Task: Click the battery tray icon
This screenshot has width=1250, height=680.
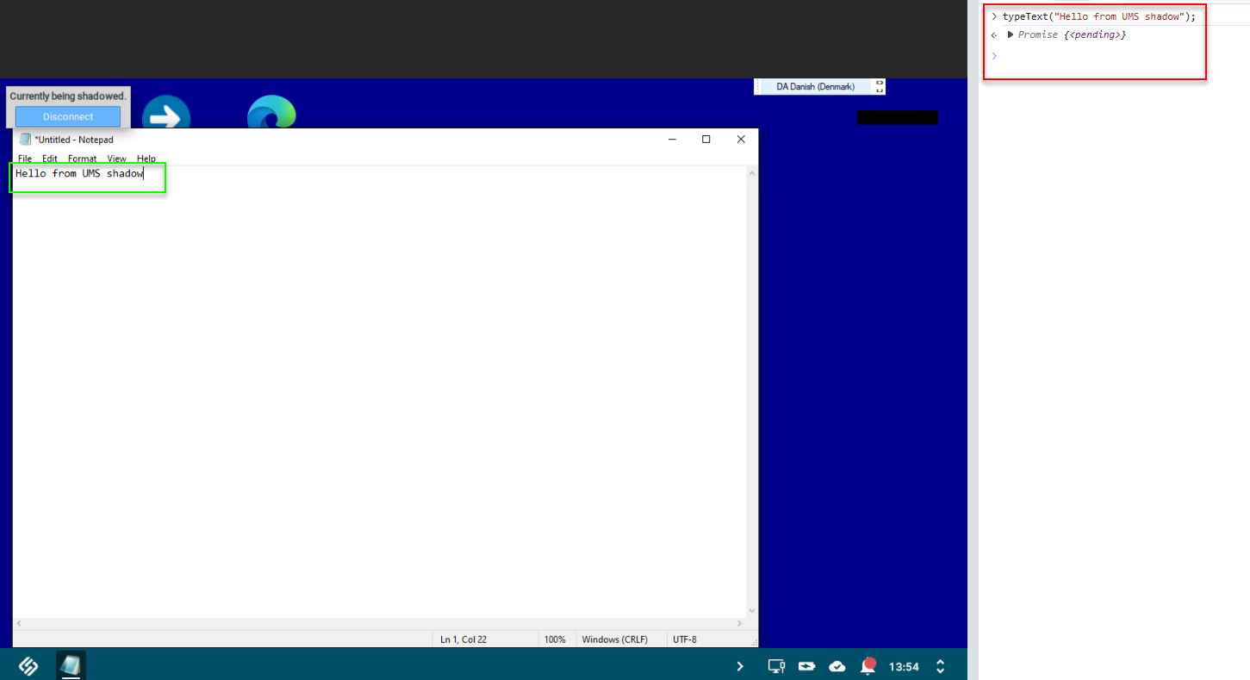Action: coord(806,666)
